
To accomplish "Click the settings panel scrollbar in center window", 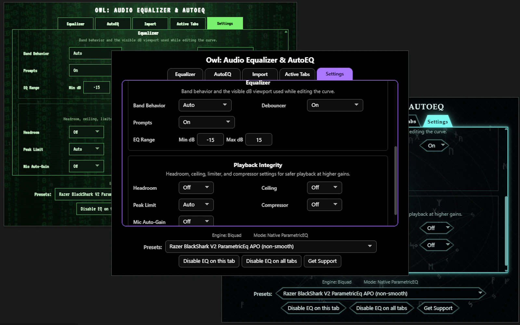I will click(396, 180).
